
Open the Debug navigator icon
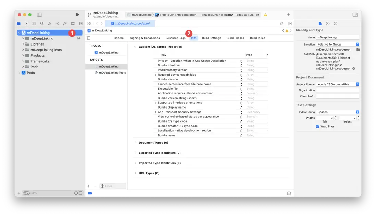[x=65, y=24]
